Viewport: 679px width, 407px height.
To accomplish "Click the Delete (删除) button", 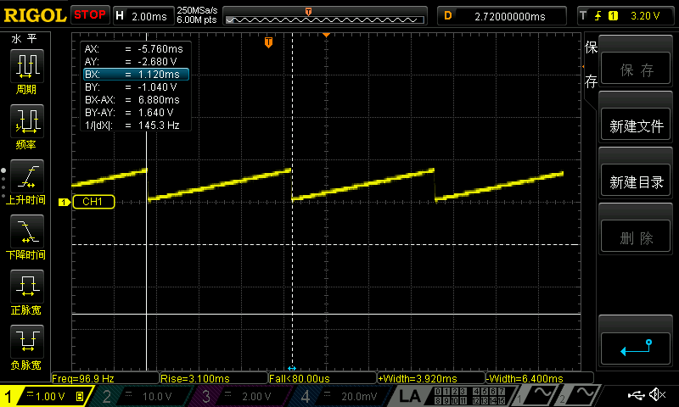I will [636, 237].
